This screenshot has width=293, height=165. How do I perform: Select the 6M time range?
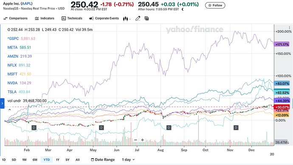(x=35, y=160)
